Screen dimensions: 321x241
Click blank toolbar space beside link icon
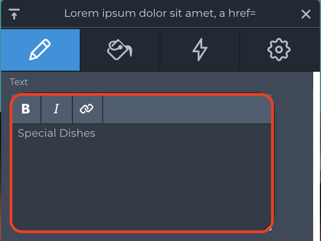(187, 109)
